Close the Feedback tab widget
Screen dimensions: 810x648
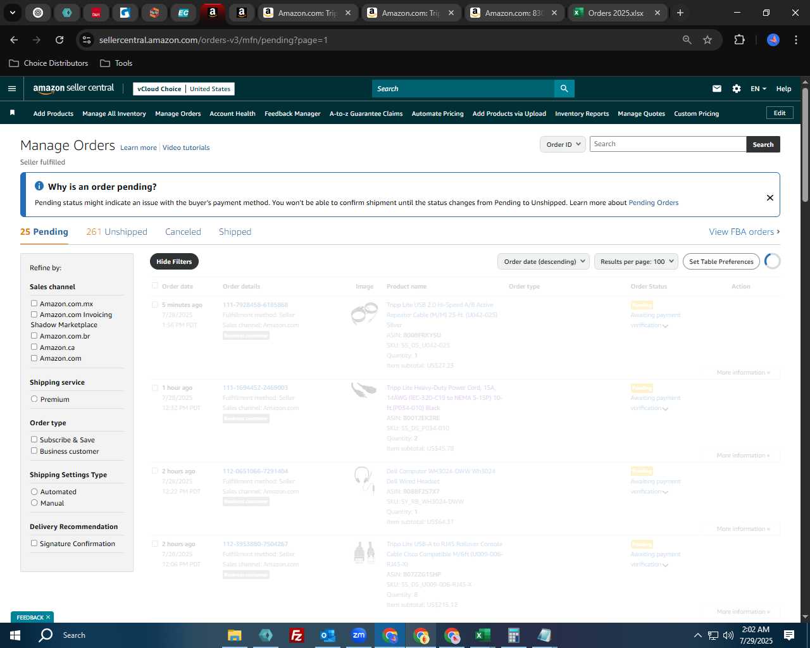[47, 617]
